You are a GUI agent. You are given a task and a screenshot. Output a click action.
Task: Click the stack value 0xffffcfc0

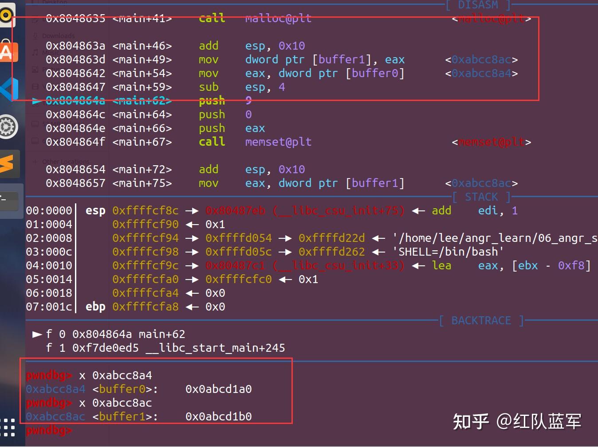coord(239,279)
